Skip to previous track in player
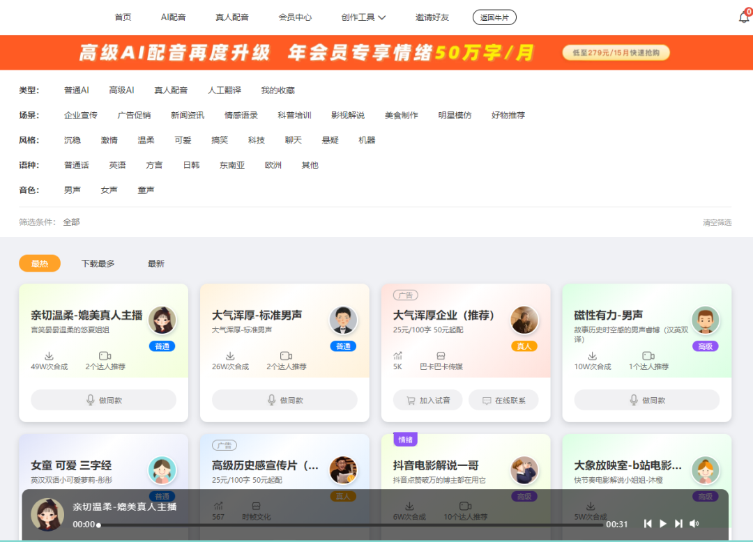This screenshot has width=753, height=542. (647, 524)
